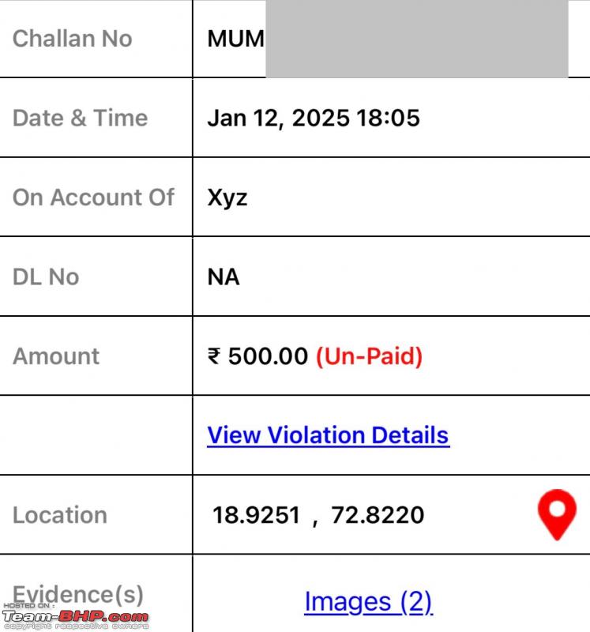The width and height of the screenshot is (590, 632).
Task: Click the Team-BHP.com watermark logo
Action: pos(76,617)
